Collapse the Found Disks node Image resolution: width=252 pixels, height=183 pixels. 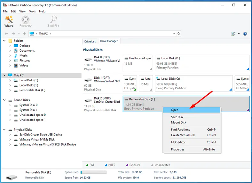pos(4,100)
